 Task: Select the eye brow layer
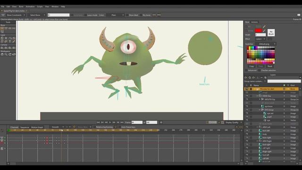coord(272,106)
